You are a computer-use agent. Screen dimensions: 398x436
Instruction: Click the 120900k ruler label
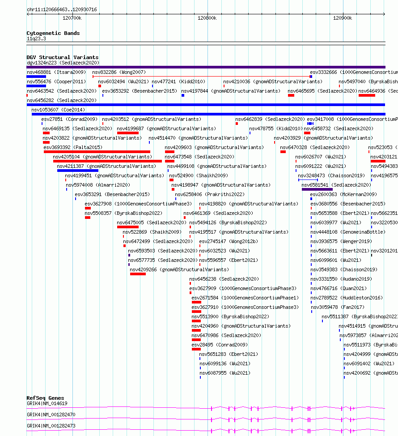coord(343,18)
